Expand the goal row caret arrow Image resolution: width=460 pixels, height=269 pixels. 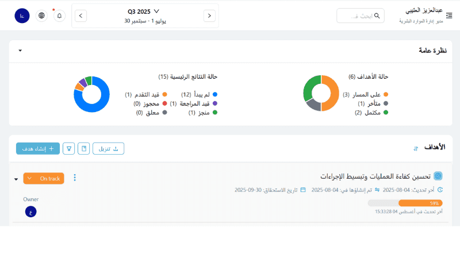coord(16,179)
